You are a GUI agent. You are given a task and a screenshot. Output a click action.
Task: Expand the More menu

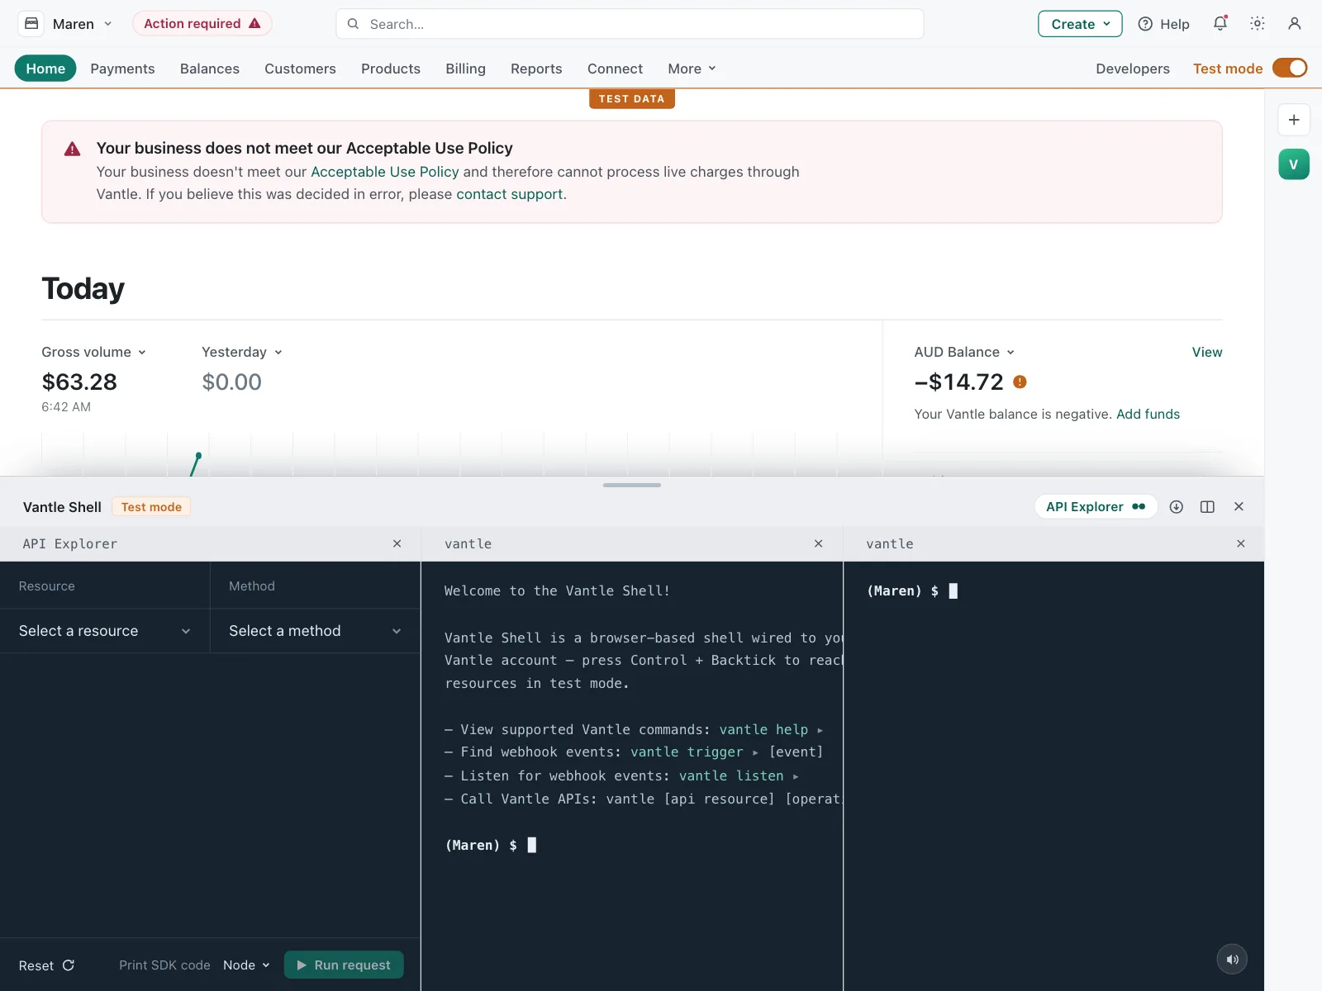[x=692, y=69]
